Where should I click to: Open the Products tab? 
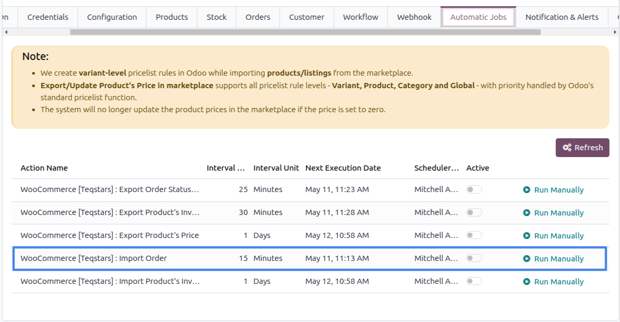click(x=172, y=17)
